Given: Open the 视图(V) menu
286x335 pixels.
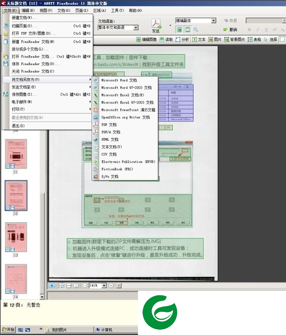Looking at the screenshot, I should (46, 10).
